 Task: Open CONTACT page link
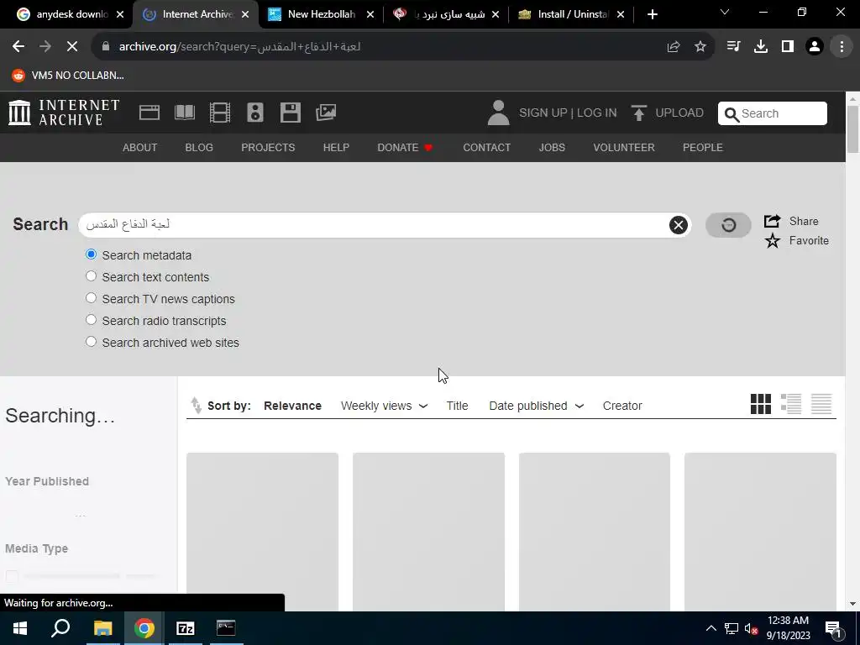click(x=486, y=148)
